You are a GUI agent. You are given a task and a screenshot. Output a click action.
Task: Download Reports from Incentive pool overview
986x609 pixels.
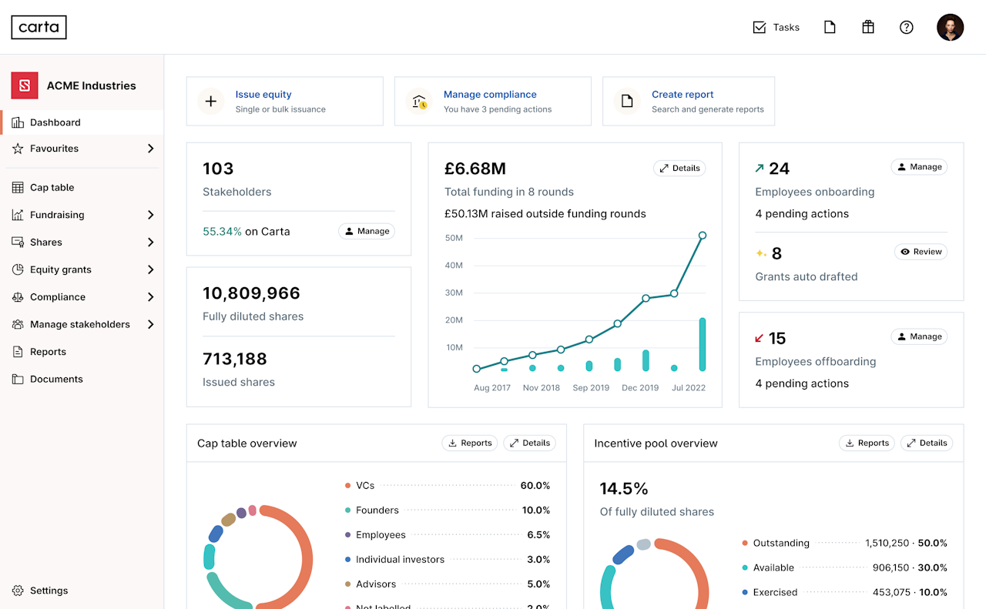click(x=867, y=443)
